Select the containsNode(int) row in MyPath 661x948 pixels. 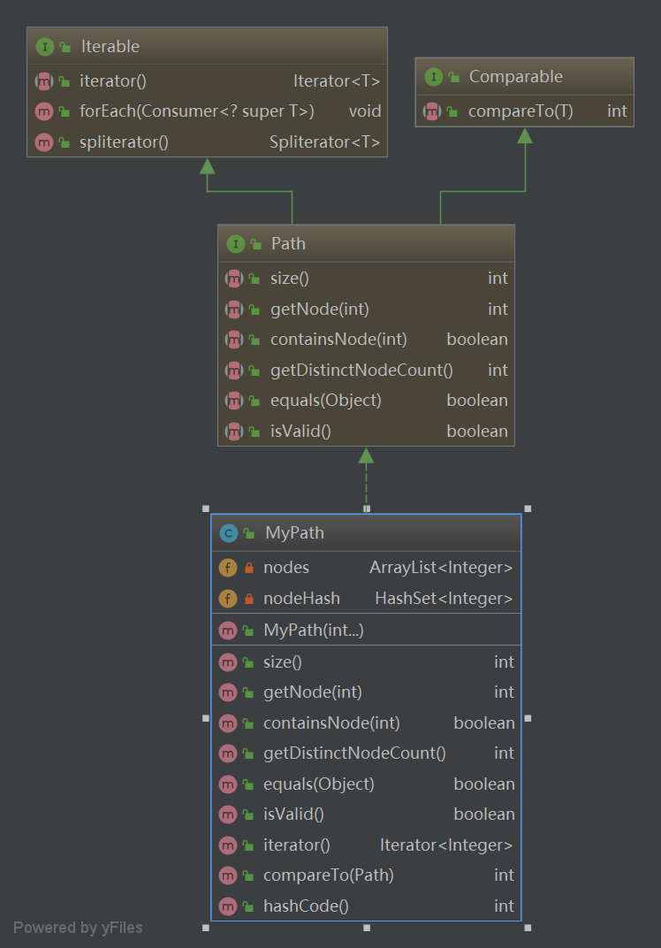tap(331, 723)
